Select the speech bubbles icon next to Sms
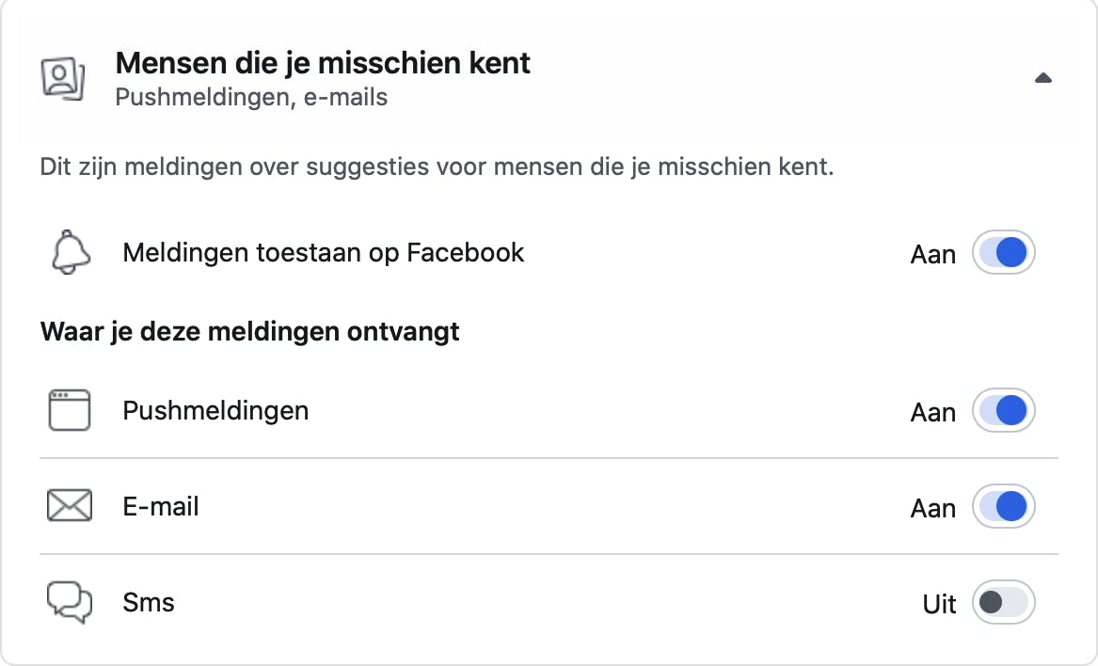Viewport: 1098px width, 666px height. pos(69,602)
